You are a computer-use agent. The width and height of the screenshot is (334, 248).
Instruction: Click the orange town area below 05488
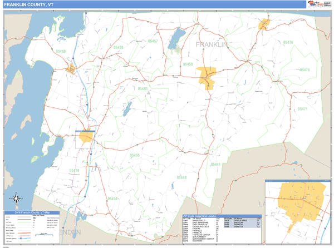click(71, 69)
